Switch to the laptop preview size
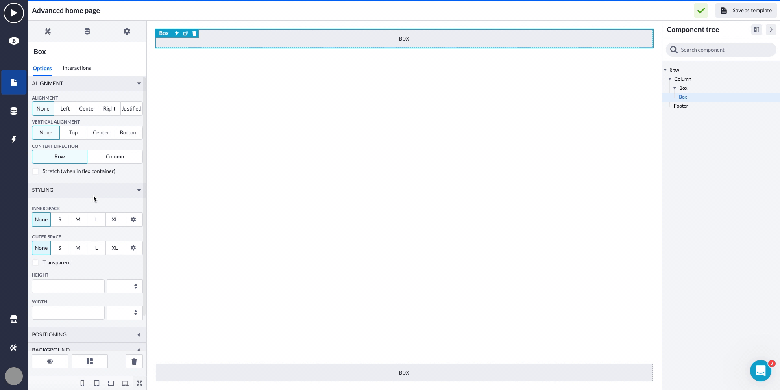Viewport: 780px width, 390px height. (125, 383)
